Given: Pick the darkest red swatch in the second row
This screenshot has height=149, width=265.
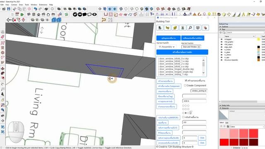Looking at the screenshot, I should point(253,142).
